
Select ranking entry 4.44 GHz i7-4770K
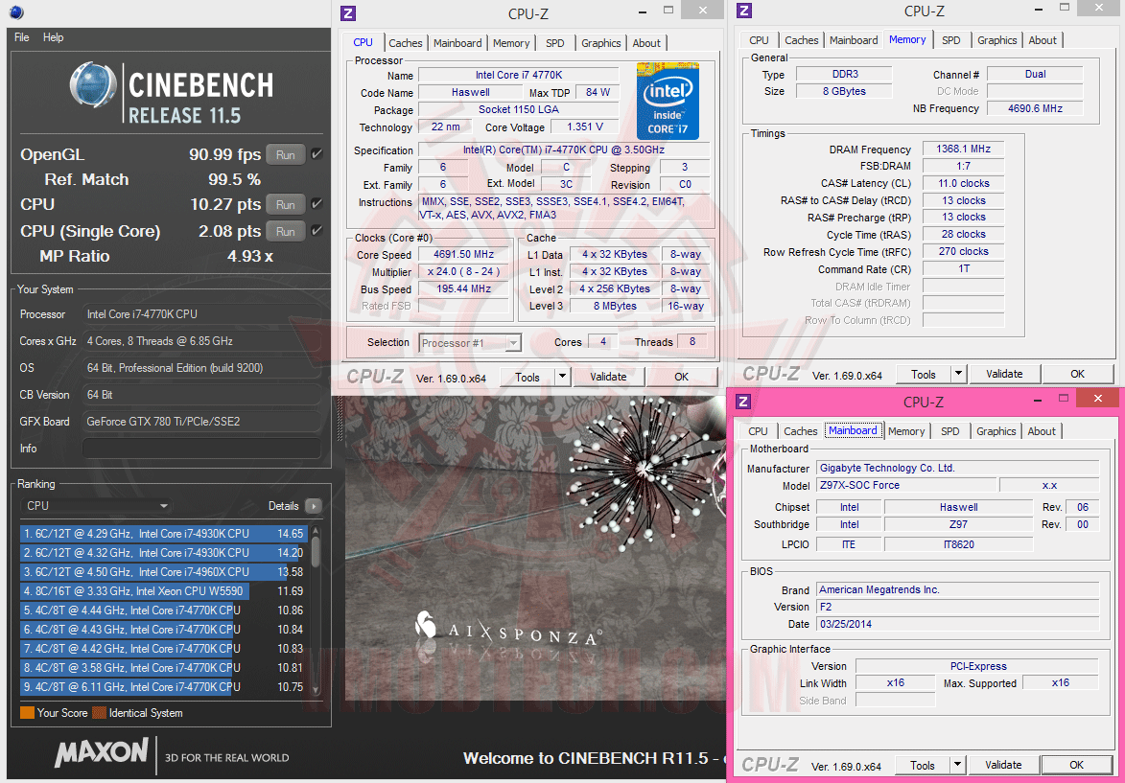(163, 610)
